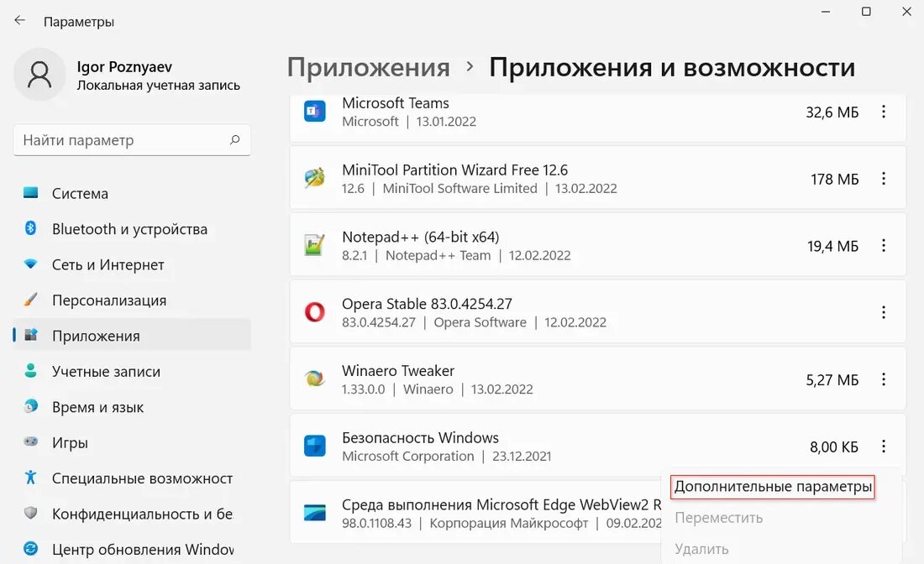This screenshot has width=924, height=564.
Task: Click the accessibility figure icon
Action: click(30, 478)
